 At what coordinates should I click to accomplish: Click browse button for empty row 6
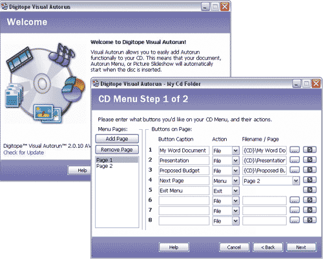point(295,200)
